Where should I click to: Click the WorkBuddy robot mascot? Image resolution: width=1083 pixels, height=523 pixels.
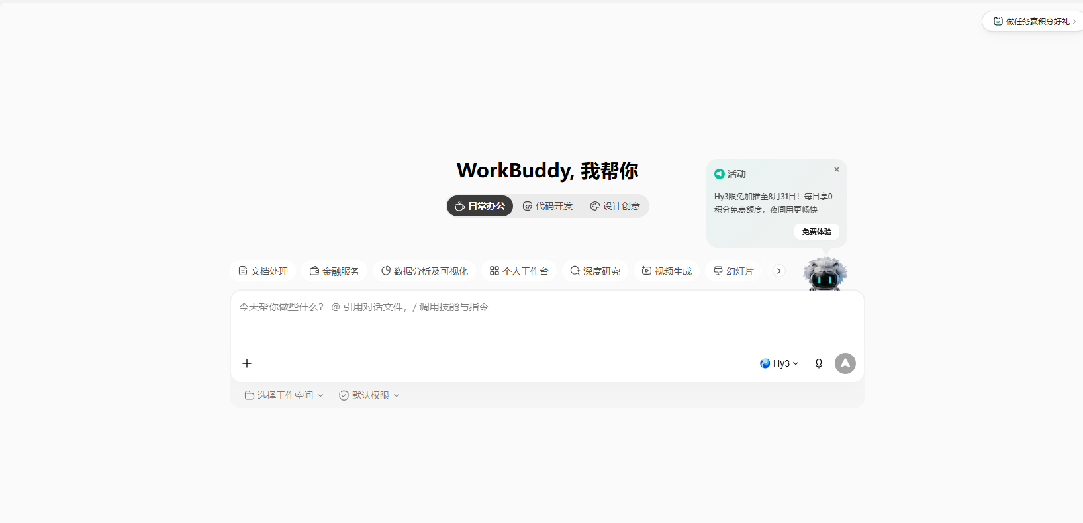pos(825,273)
